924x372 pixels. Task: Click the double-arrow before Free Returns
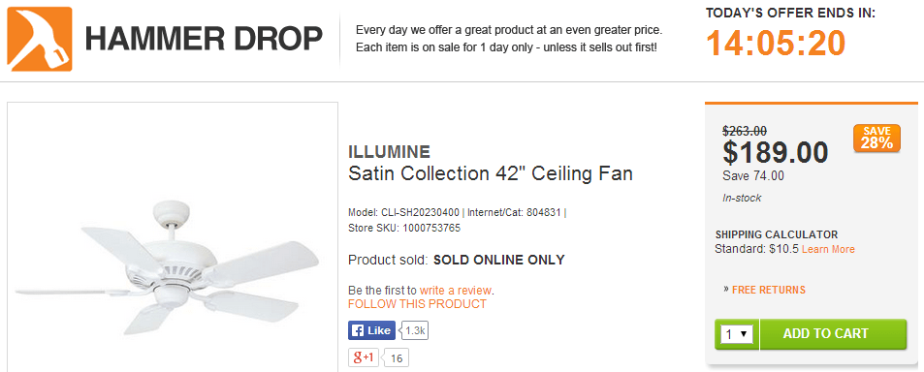(x=726, y=290)
